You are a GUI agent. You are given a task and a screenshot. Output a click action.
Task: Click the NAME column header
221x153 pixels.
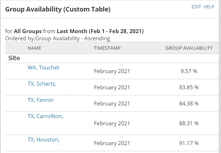pyautogui.click(x=34, y=48)
